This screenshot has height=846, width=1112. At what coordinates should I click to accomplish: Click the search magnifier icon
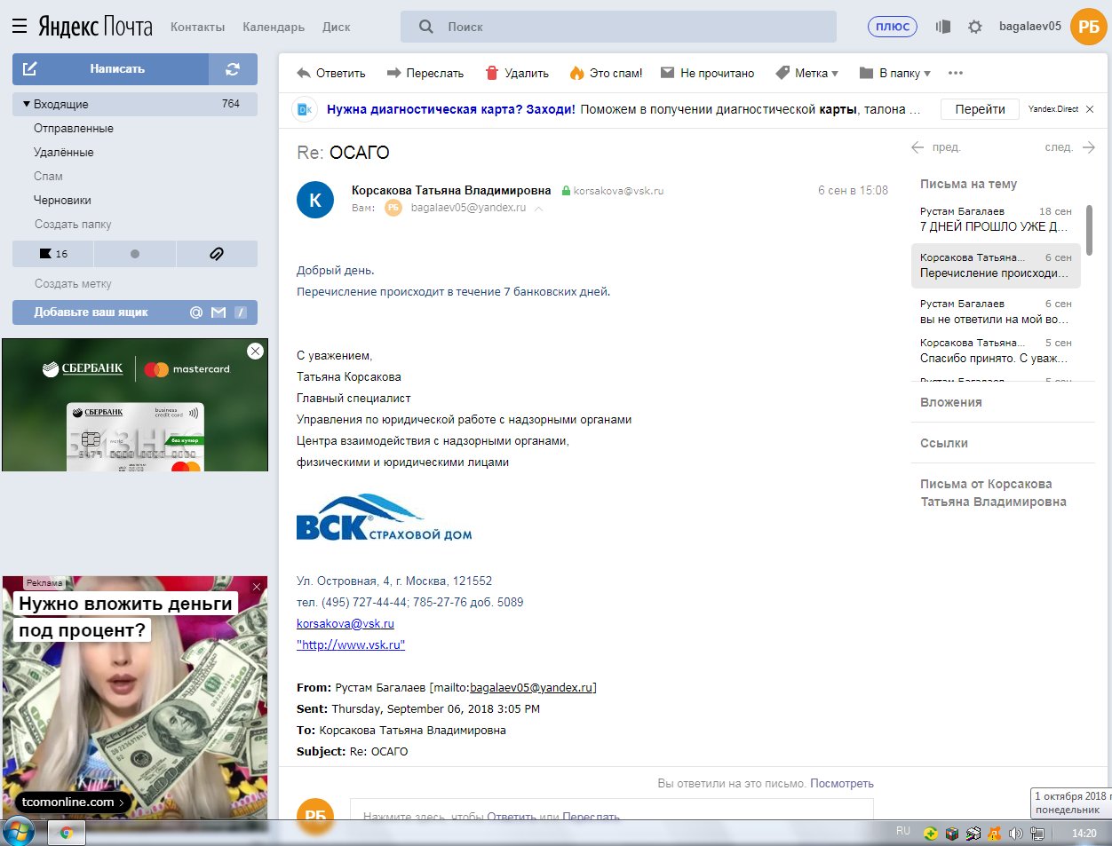426,27
